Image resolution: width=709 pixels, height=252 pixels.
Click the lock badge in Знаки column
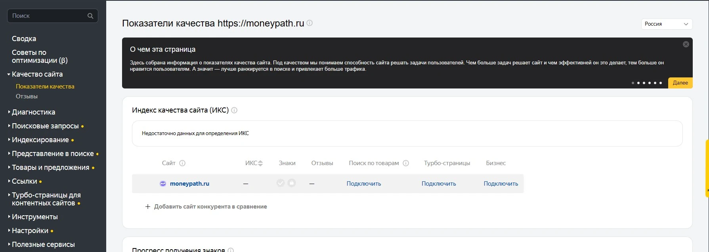292,183
